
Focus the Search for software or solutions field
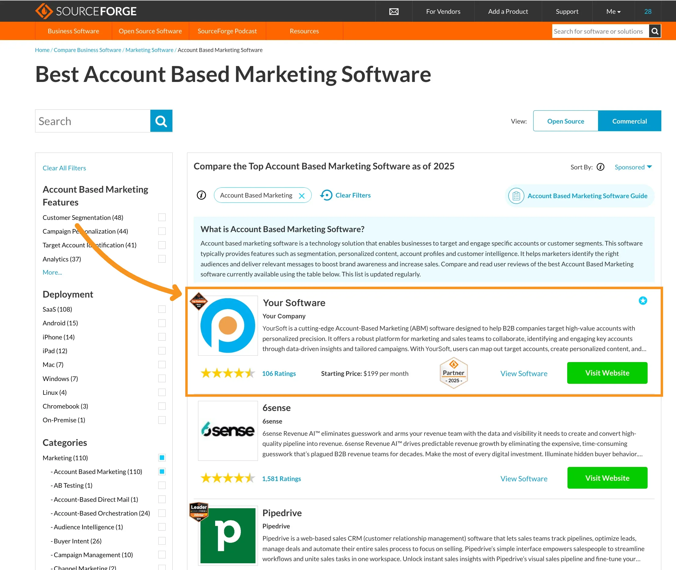click(x=601, y=31)
